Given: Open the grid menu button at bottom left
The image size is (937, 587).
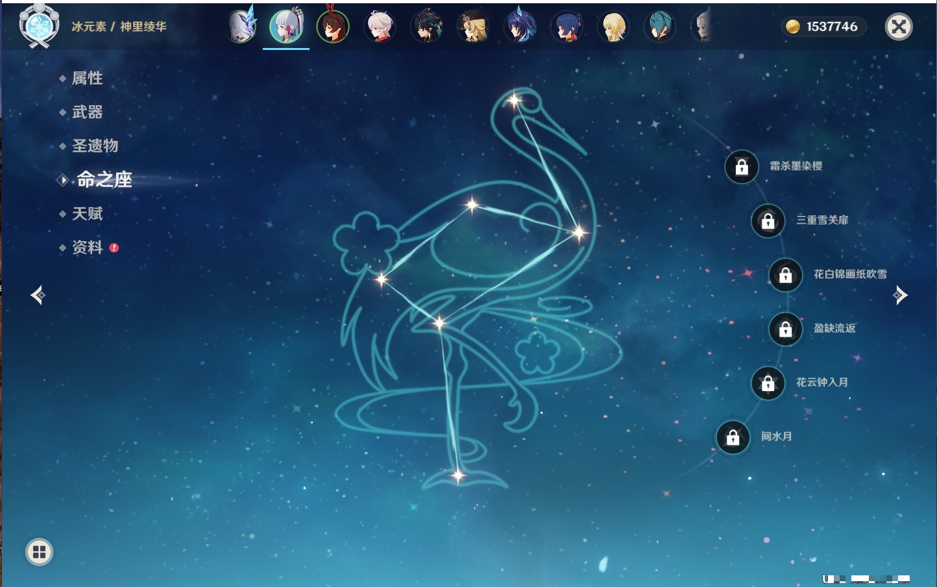Looking at the screenshot, I should pyautogui.click(x=39, y=552).
